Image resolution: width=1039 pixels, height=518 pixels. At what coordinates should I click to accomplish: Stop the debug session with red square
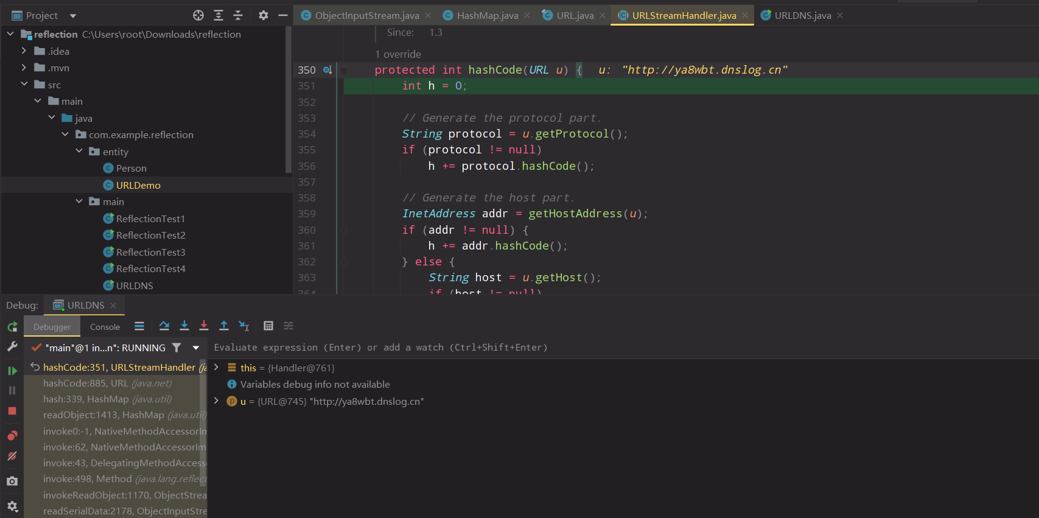coord(12,411)
